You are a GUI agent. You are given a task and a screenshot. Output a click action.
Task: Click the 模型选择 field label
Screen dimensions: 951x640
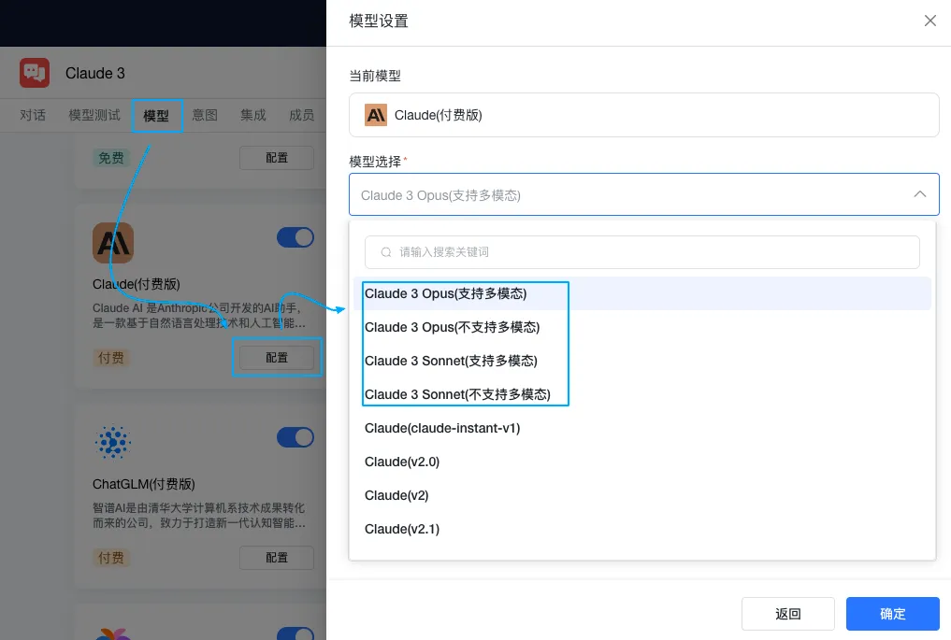click(375, 162)
